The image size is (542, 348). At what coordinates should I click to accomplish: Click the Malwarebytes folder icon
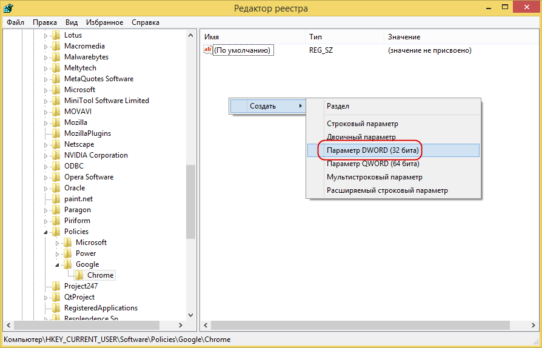tap(56, 57)
